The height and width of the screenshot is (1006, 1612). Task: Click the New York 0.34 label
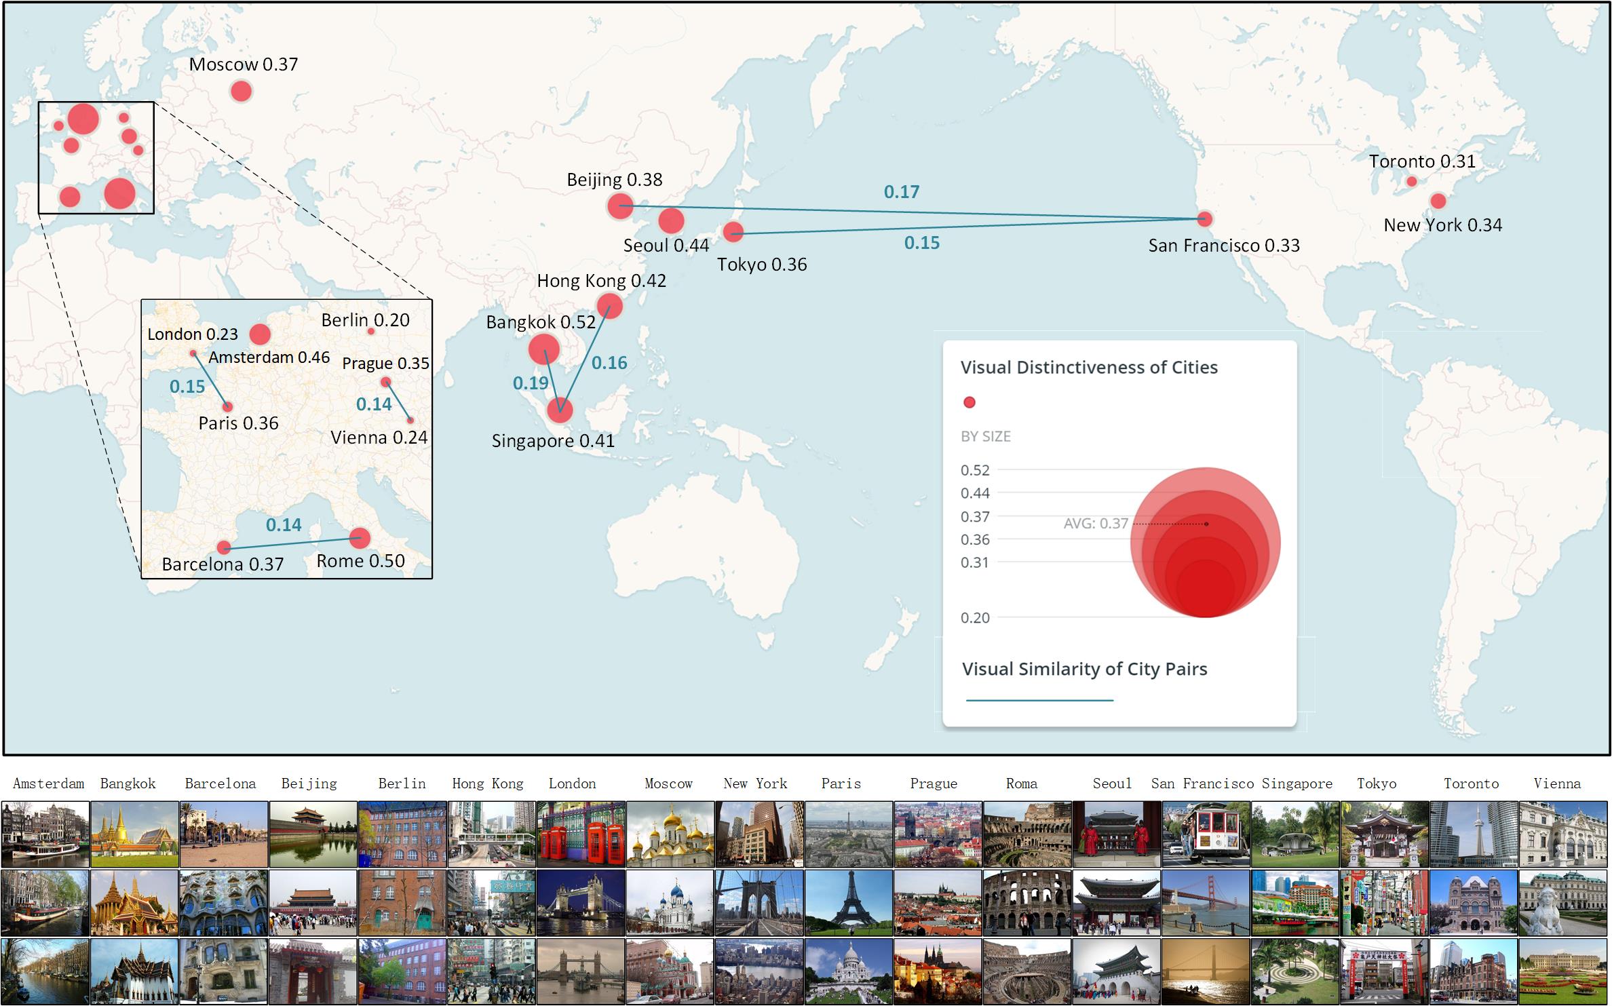click(x=1442, y=225)
